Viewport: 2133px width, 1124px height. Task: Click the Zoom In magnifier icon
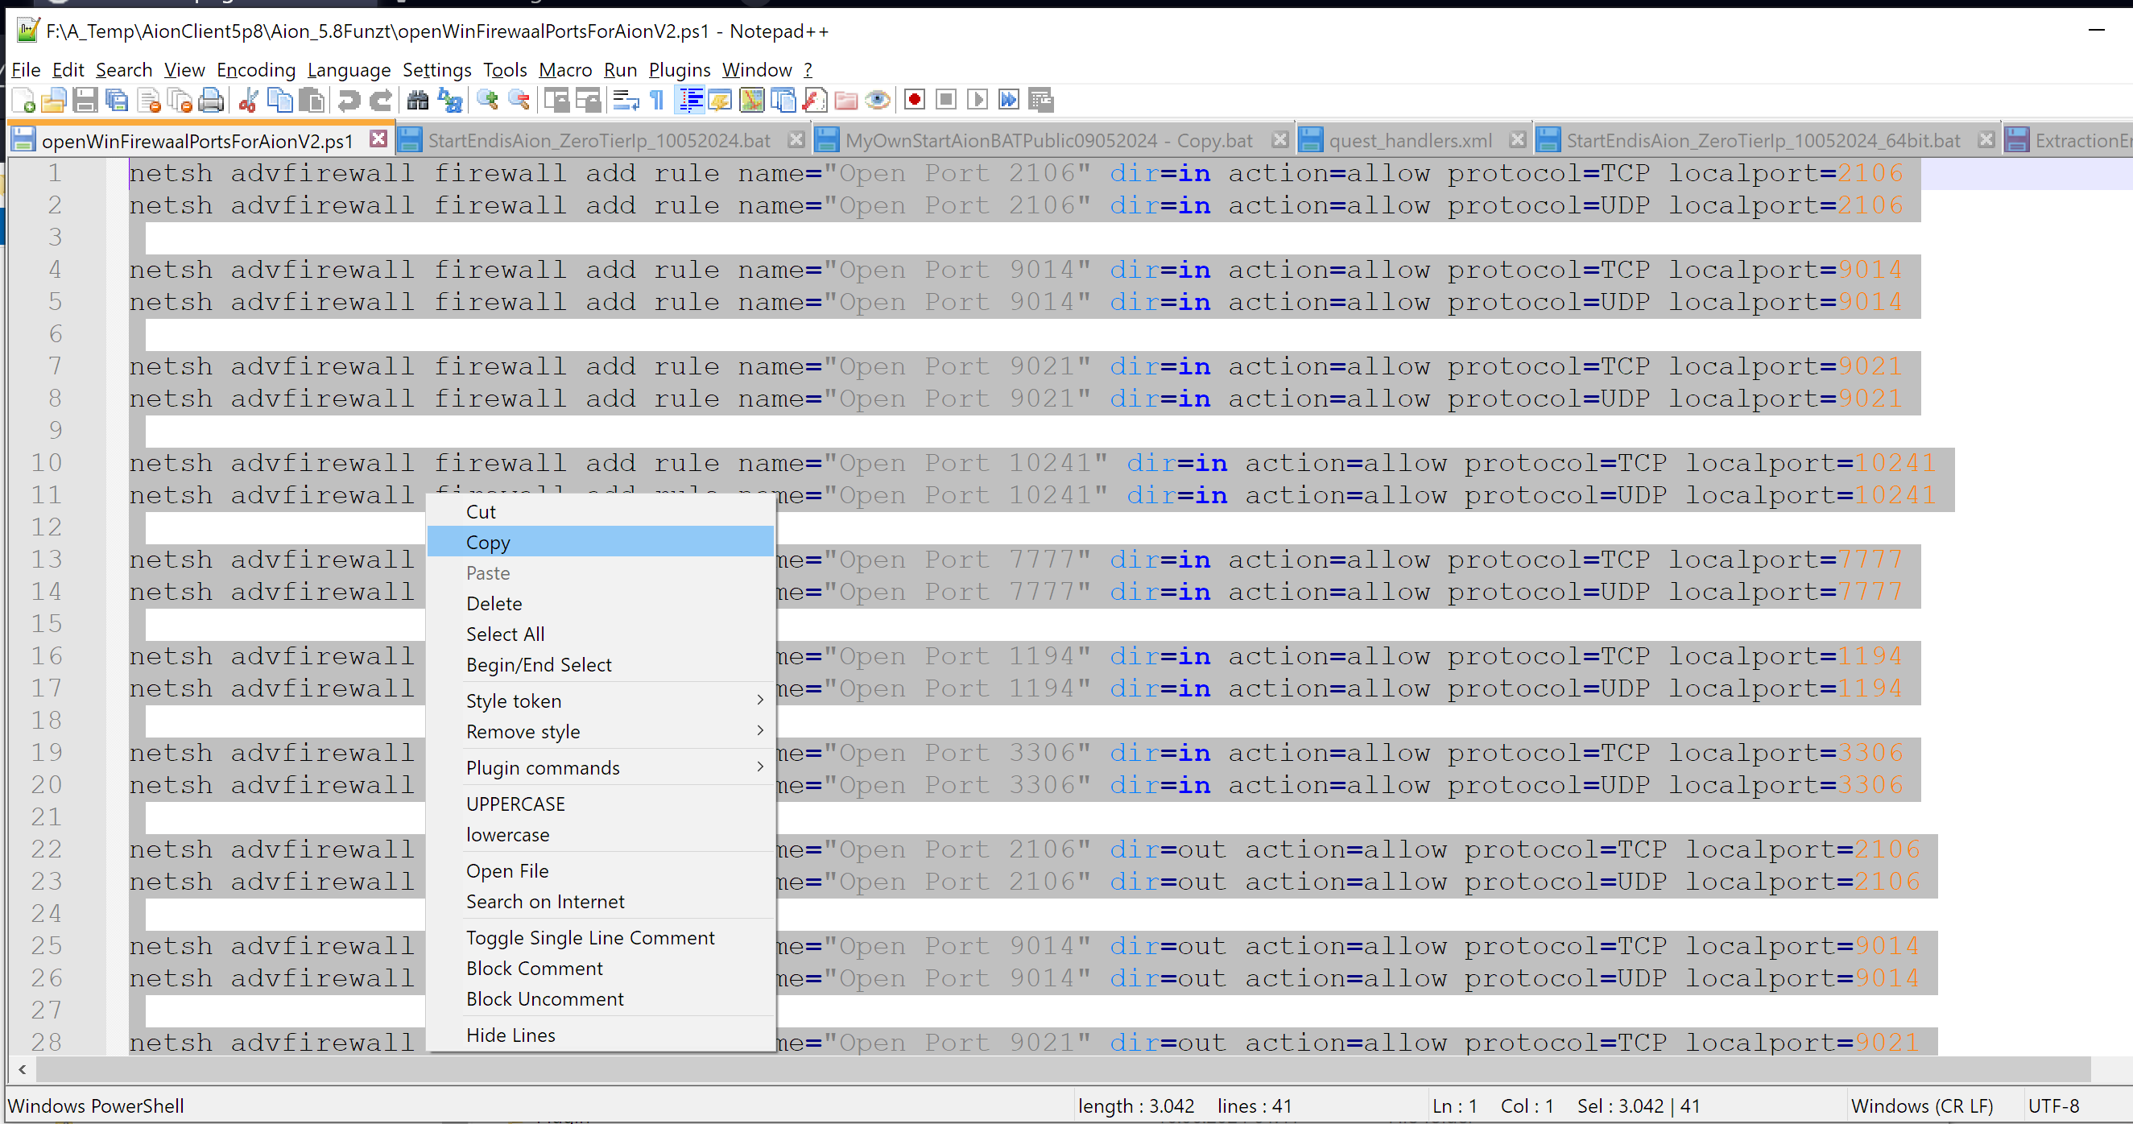click(488, 100)
